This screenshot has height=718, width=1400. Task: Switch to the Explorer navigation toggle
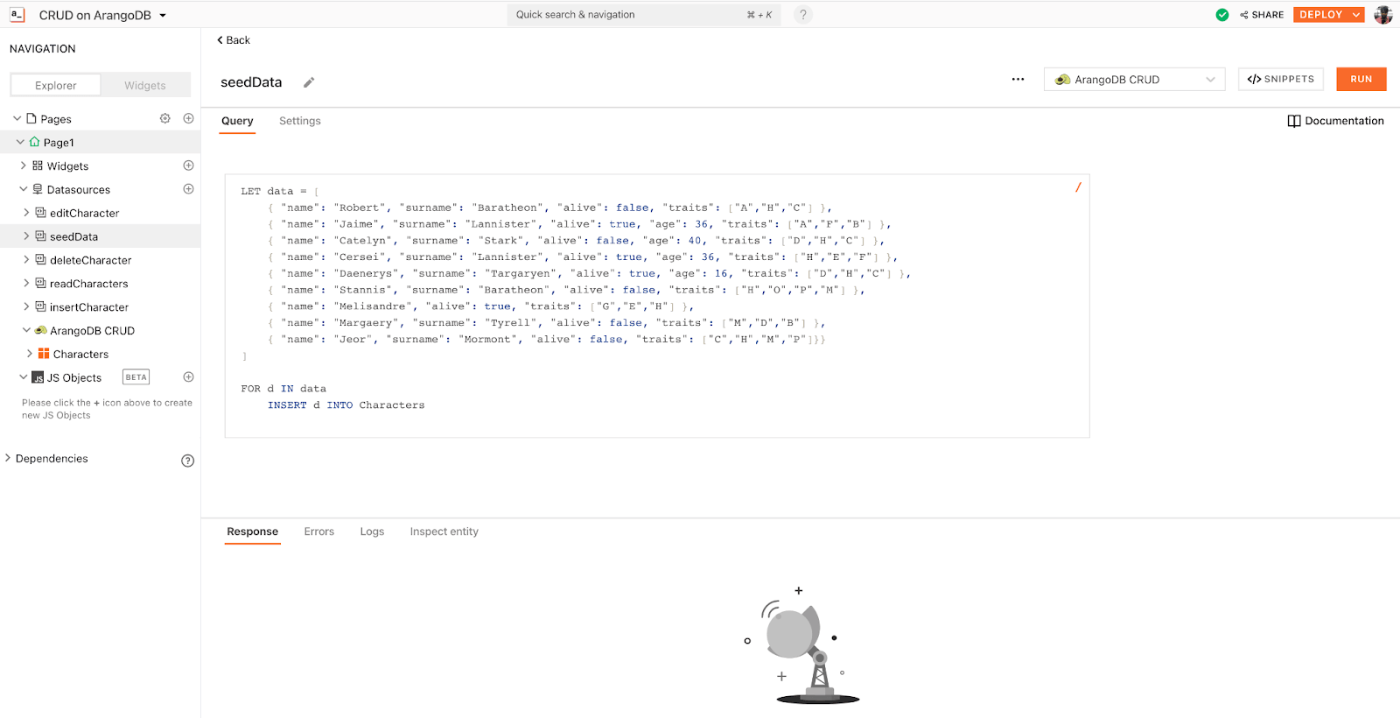click(56, 85)
